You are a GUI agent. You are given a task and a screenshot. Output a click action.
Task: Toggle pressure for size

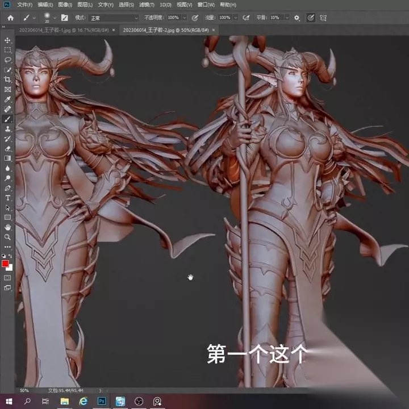[x=311, y=18]
